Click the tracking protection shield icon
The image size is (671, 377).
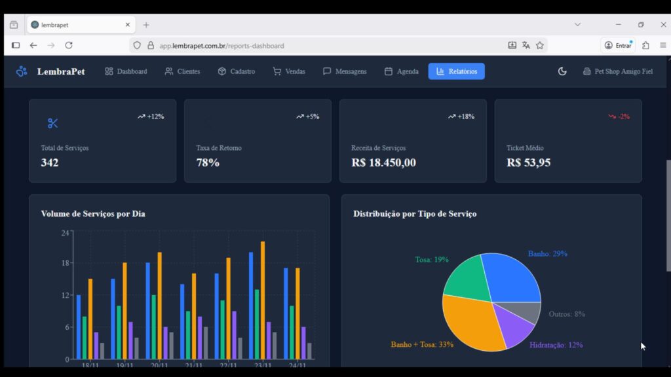point(137,46)
